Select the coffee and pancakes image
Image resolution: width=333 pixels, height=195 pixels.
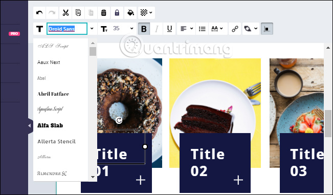297,96
